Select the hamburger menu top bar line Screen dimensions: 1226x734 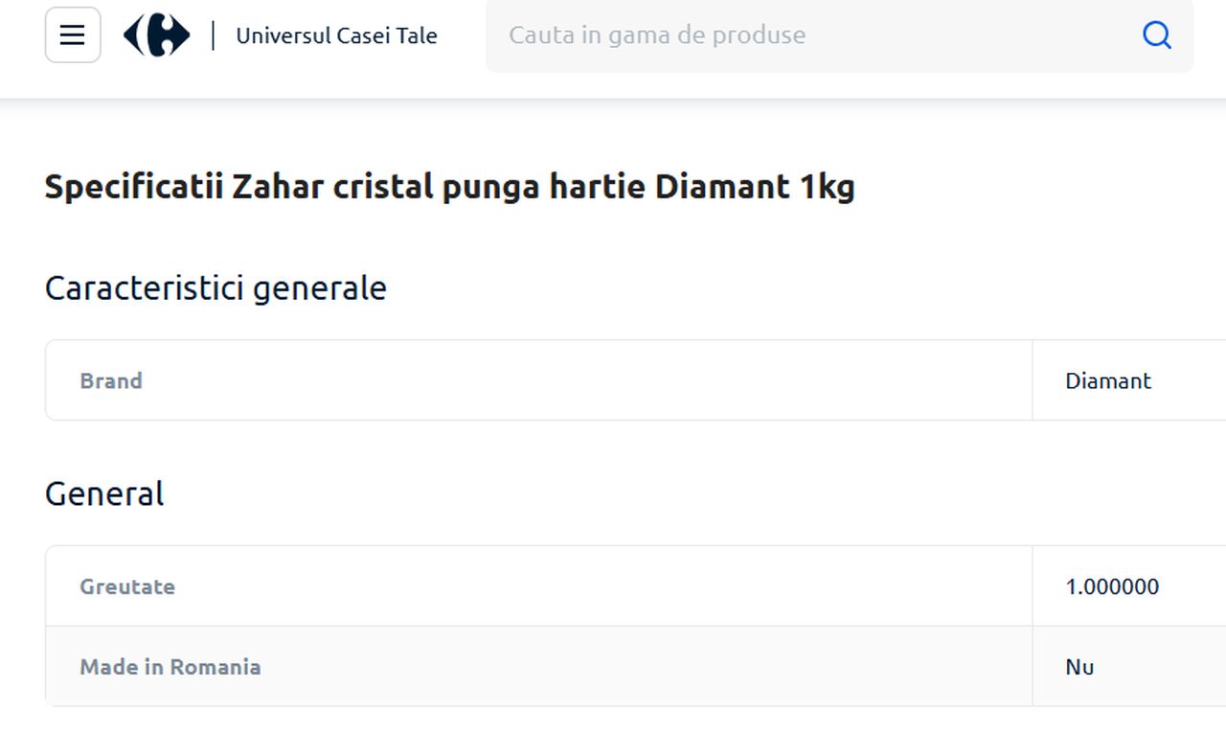72,26
